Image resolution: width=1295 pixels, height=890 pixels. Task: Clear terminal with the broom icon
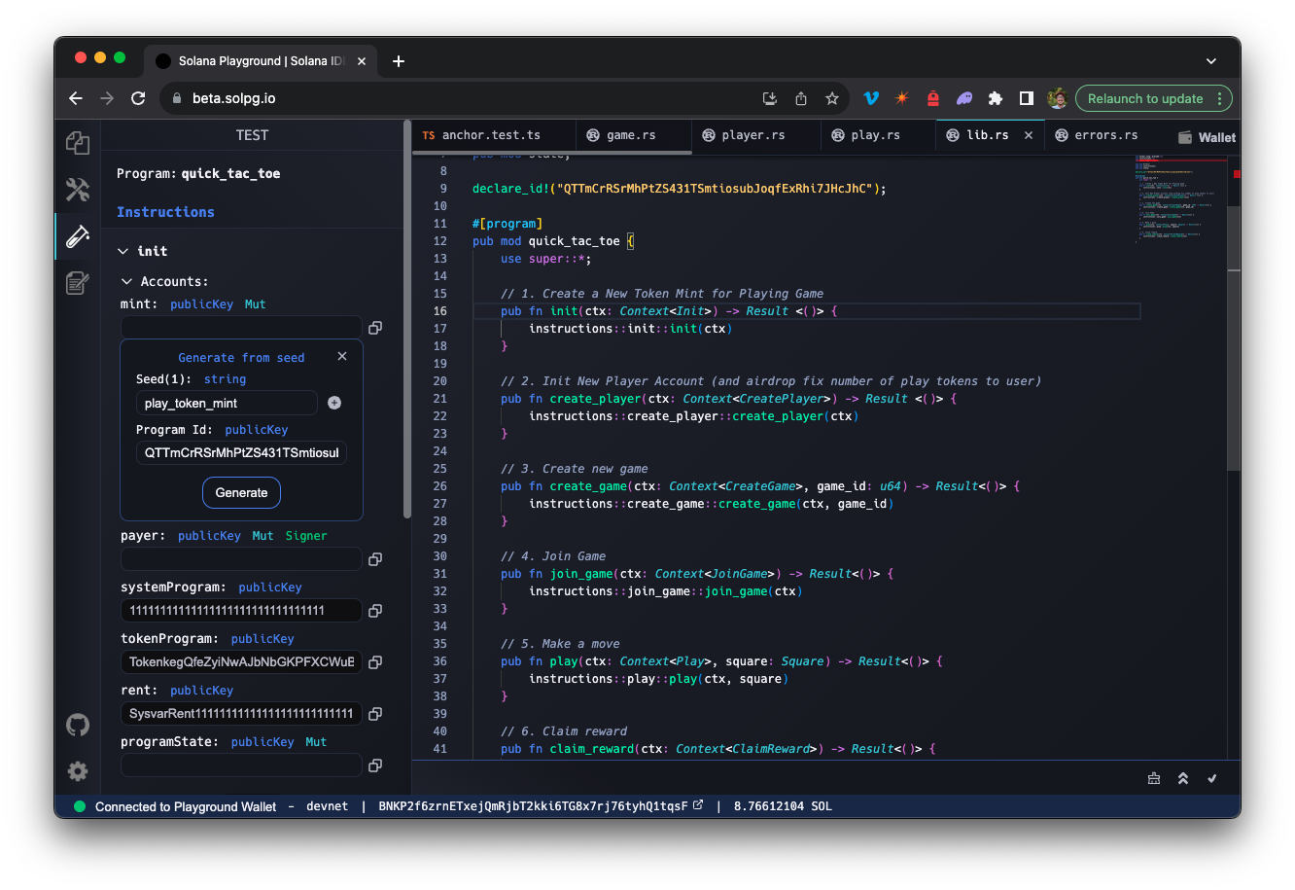[1154, 778]
